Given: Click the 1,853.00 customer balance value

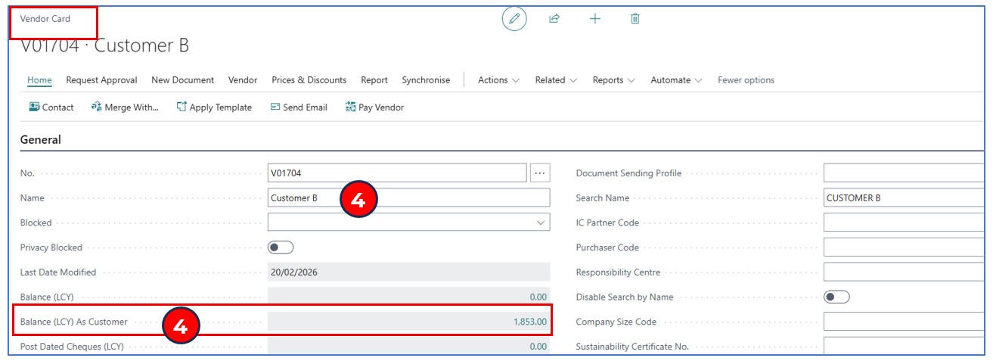Looking at the screenshot, I should [x=529, y=322].
